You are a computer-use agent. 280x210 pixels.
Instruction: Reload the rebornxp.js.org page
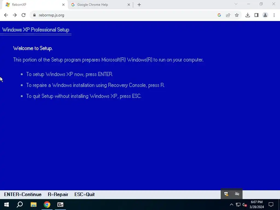24,15
